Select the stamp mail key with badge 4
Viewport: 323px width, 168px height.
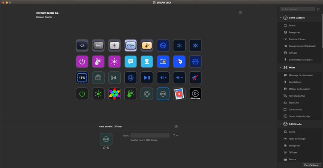tap(179, 94)
